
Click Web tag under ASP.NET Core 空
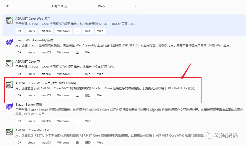[x=100, y=74]
